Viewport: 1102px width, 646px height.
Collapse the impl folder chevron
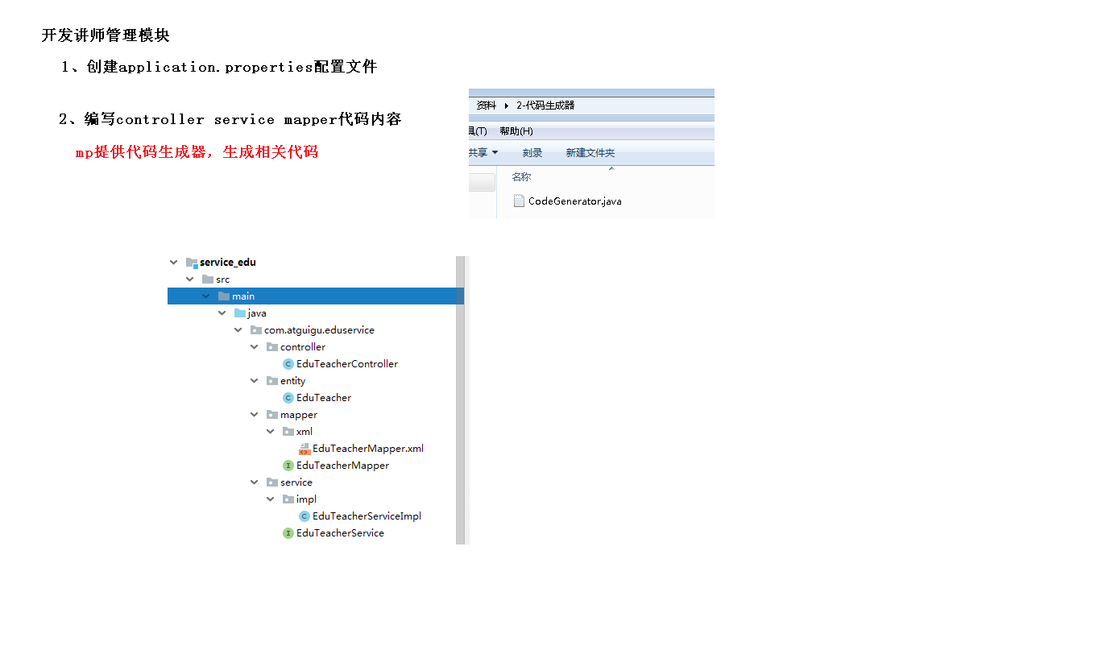click(271, 499)
